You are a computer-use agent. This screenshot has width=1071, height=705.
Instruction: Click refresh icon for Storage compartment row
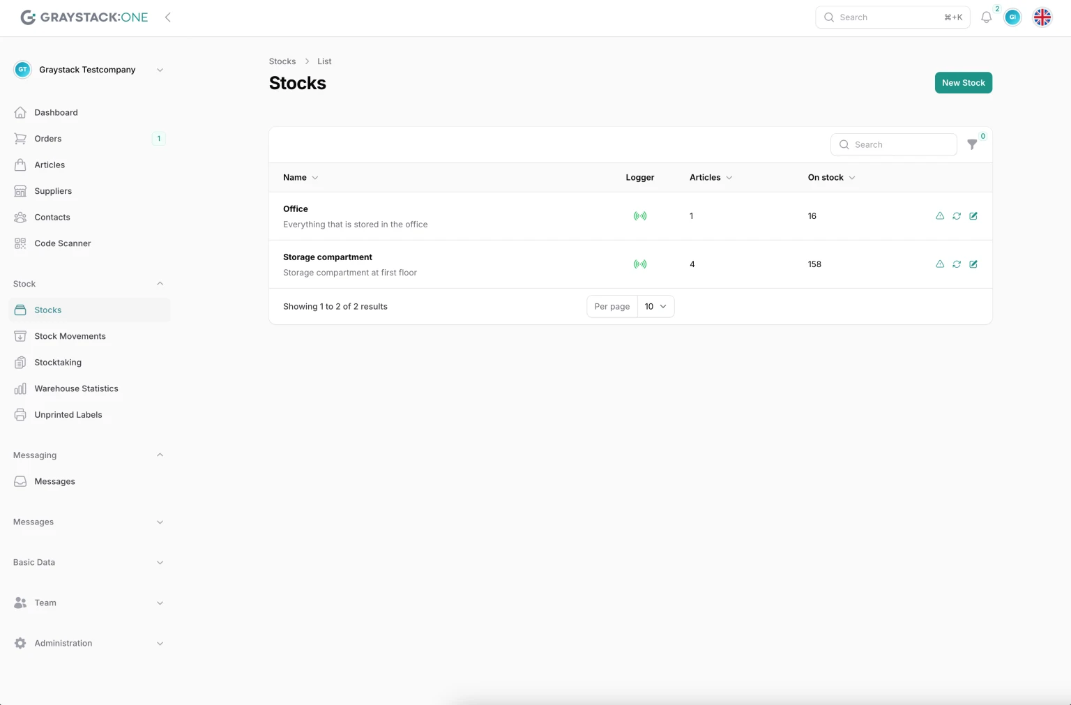click(x=957, y=264)
